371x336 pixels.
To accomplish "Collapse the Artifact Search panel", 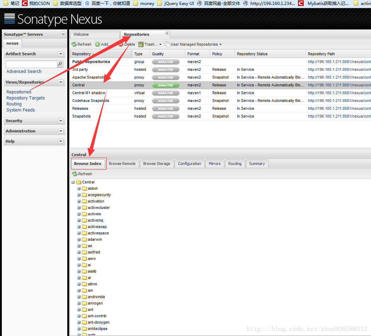I will pyautogui.click(x=61, y=54).
